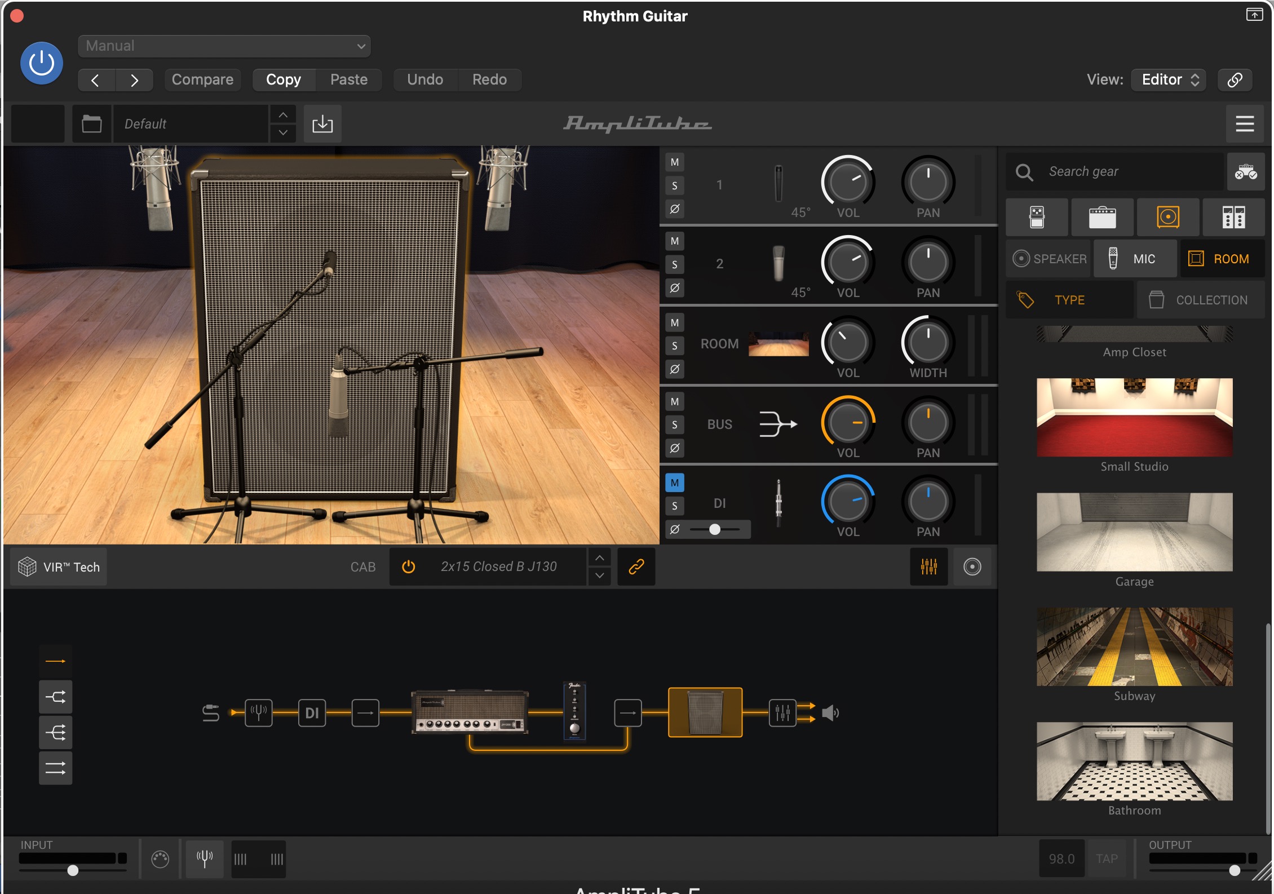Screen dimensions: 1274x894
Task: Select the amp gear category
Action: pos(1102,218)
